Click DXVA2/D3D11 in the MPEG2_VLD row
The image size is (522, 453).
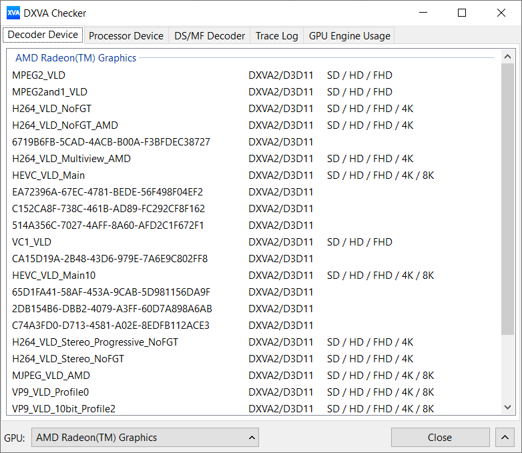tap(280, 75)
